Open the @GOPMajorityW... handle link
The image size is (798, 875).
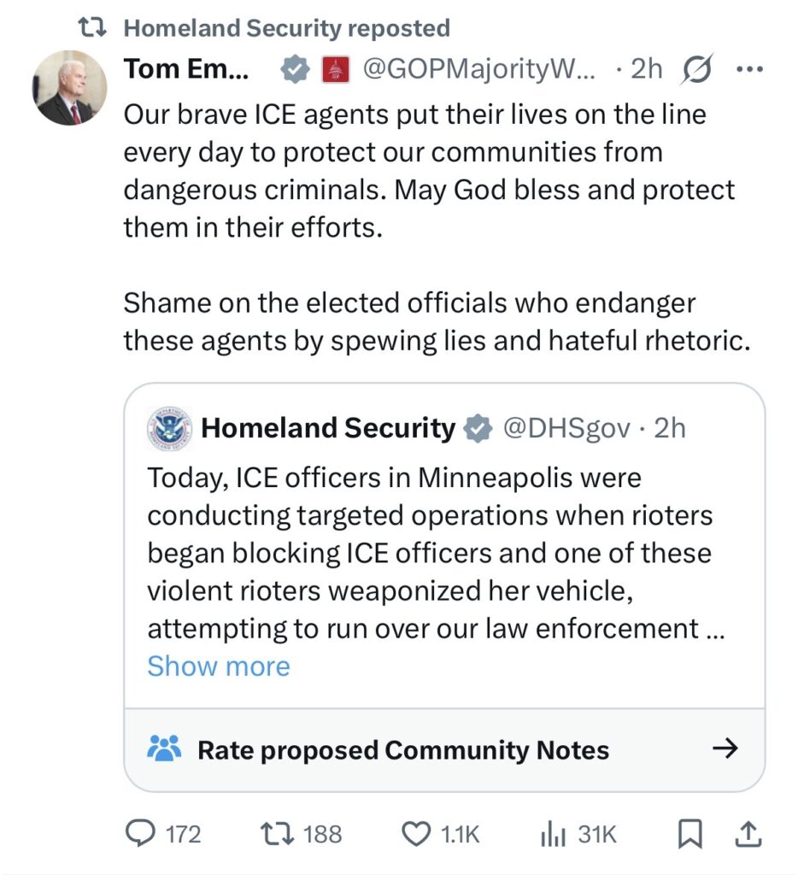coord(482,70)
